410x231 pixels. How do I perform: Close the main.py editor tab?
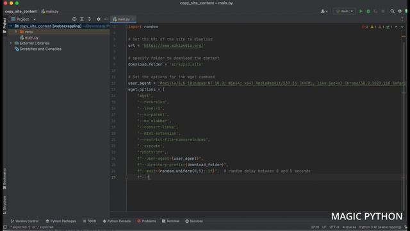(x=133, y=19)
